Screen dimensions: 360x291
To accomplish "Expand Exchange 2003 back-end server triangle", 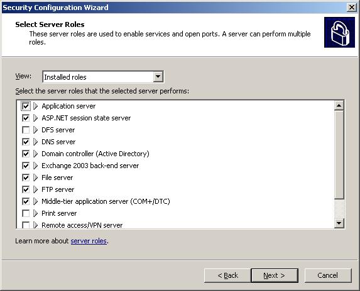I will coord(35,166).
